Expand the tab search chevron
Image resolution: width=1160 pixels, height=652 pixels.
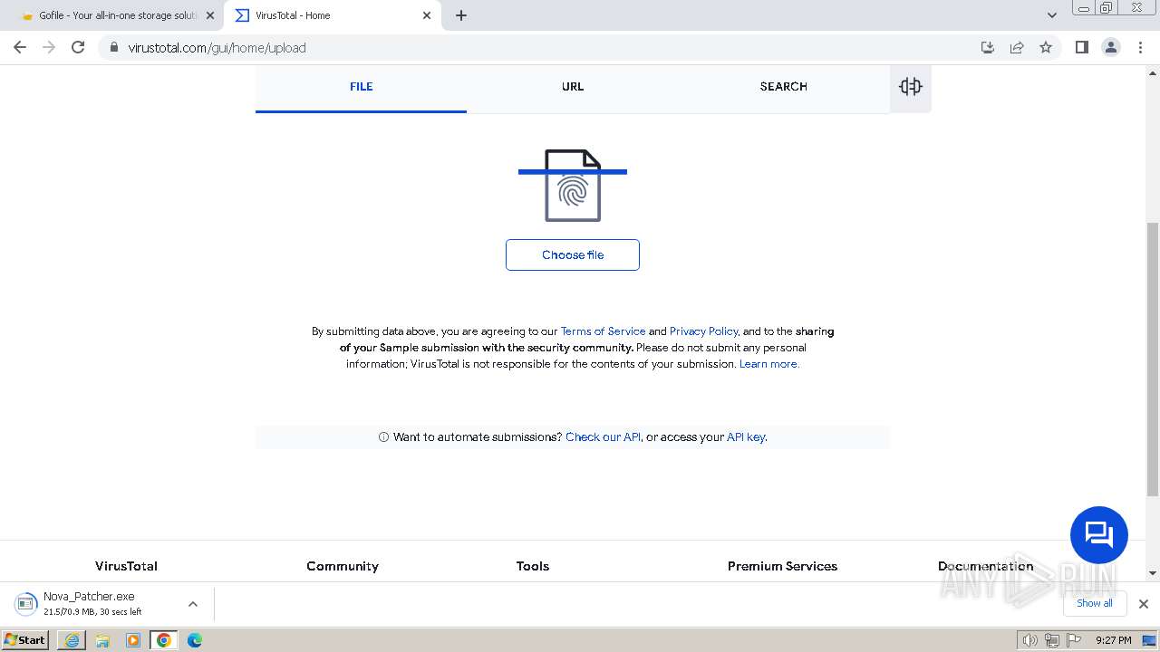1052,15
